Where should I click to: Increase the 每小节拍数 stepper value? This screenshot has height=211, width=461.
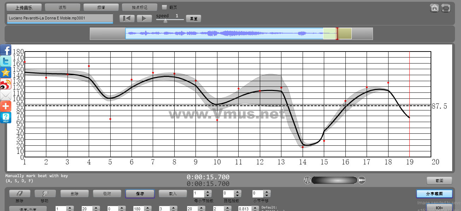(208, 192)
